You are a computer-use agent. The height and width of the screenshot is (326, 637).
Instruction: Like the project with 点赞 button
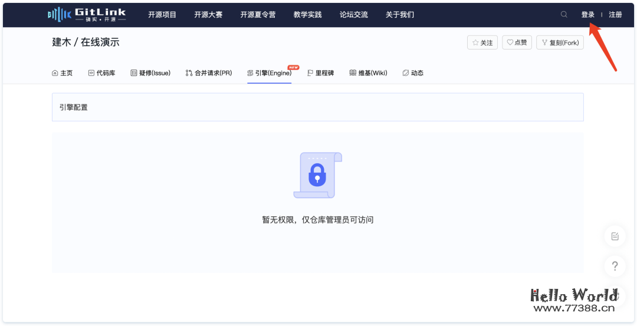517,42
